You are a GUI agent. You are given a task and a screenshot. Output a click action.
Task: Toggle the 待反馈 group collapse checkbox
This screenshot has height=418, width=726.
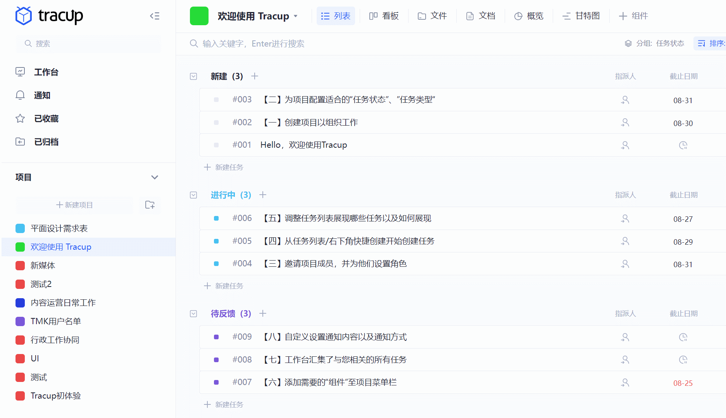193,314
